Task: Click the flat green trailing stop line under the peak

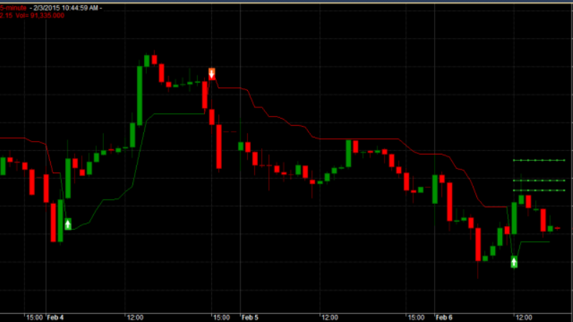Action: [x=179, y=114]
